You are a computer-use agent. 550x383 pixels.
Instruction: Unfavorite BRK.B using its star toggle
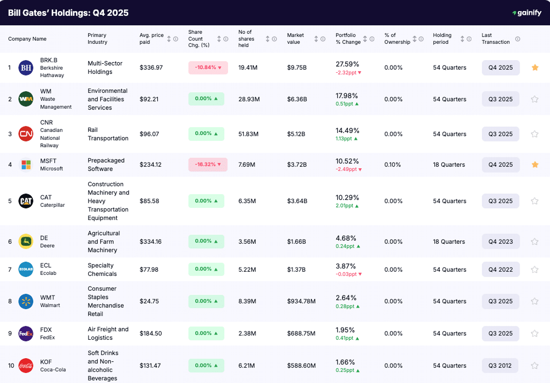coord(535,68)
